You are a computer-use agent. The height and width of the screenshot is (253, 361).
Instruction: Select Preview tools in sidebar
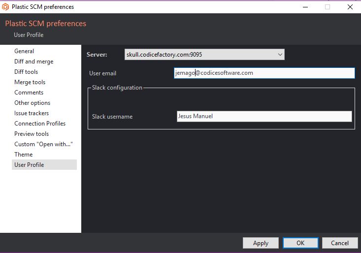pyautogui.click(x=32, y=134)
